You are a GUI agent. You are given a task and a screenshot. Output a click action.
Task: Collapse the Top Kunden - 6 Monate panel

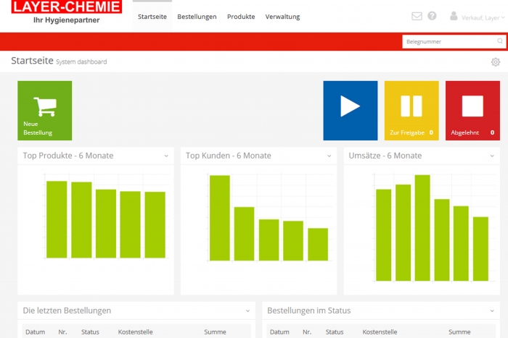pos(329,156)
